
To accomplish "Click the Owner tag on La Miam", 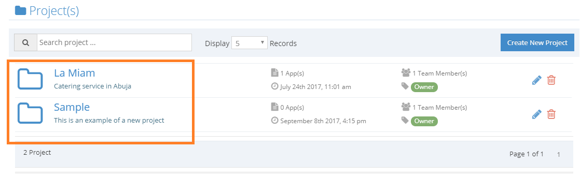I will [424, 87].
